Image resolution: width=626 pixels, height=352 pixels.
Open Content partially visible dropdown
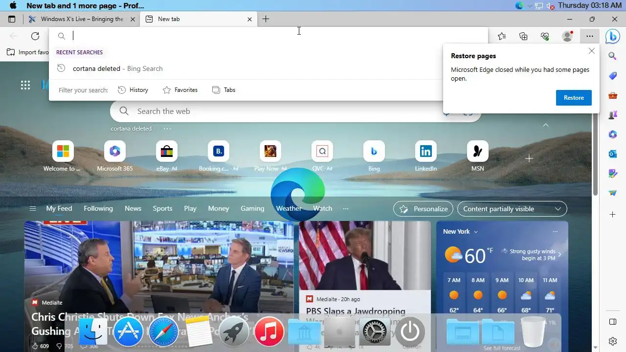(512, 209)
